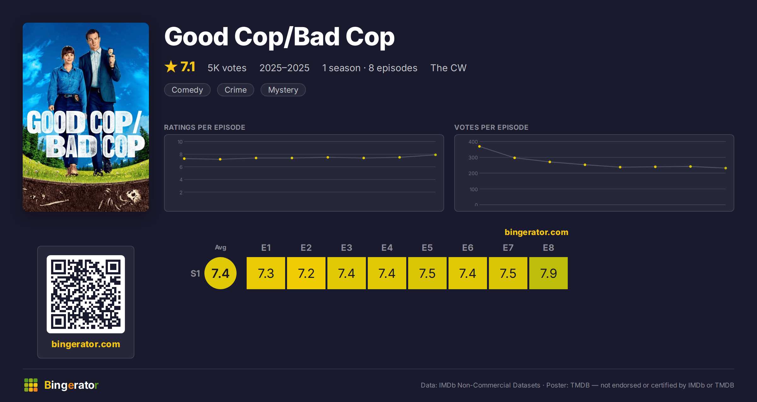Select the Crime genre tag

point(236,90)
